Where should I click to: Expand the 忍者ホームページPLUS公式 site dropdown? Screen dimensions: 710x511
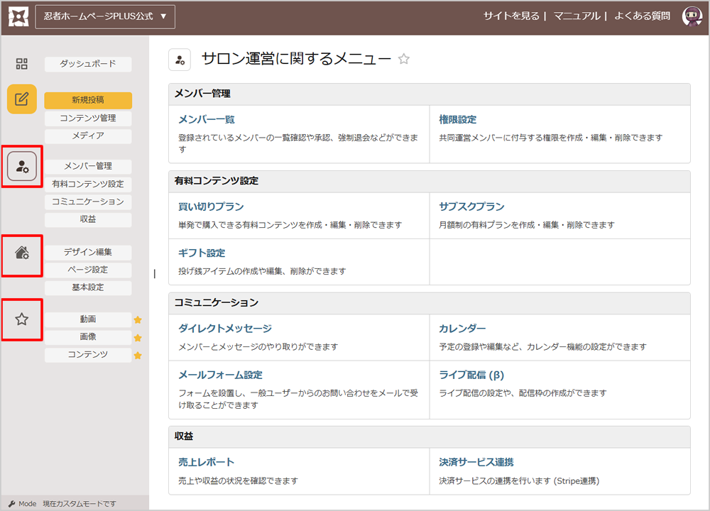click(x=105, y=16)
